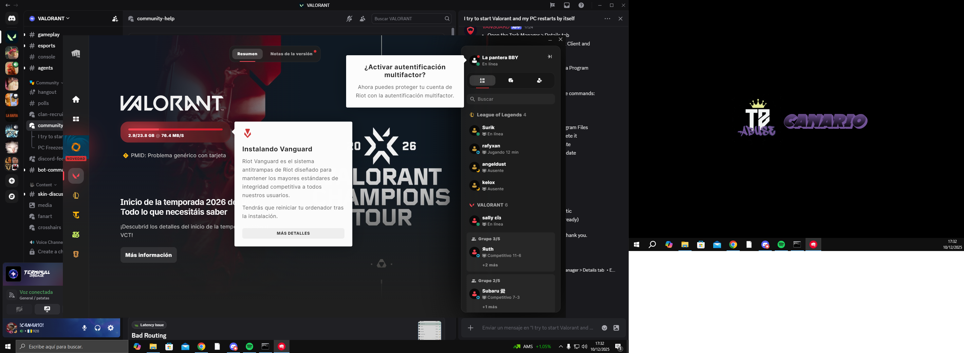Image resolution: width=964 pixels, height=353 pixels.
Task: Collapse the Riot friends panel arrow icon
Action: [549, 57]
